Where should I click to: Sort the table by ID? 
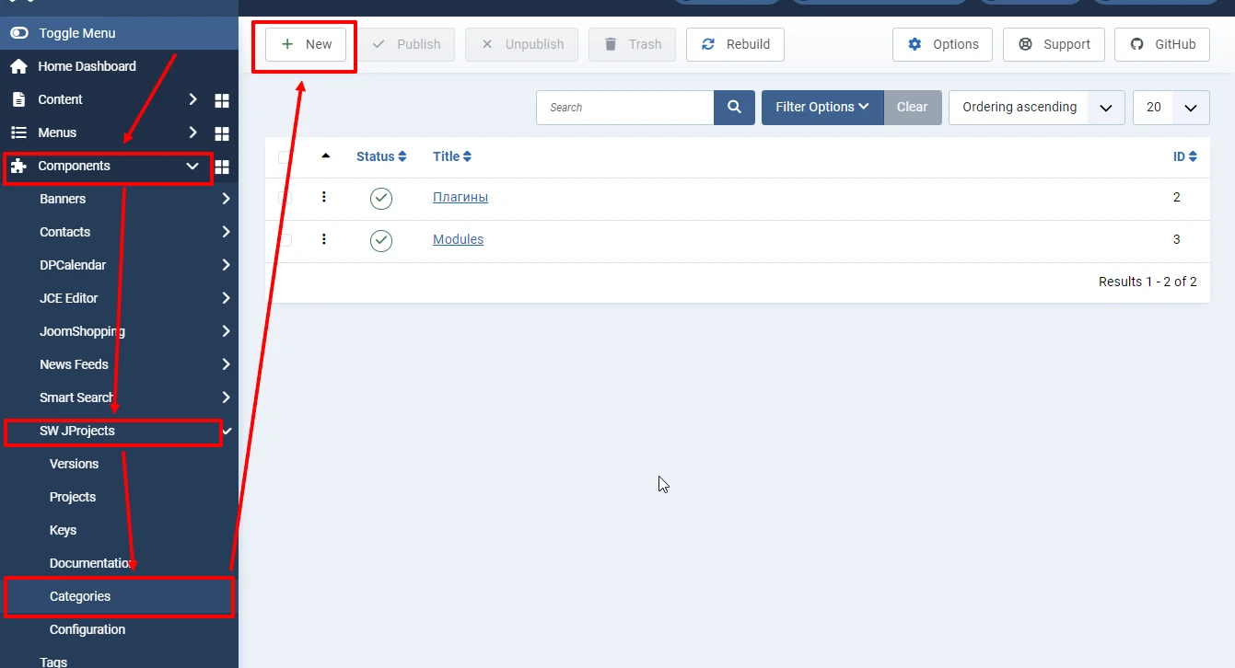click(x=1185, y=156)
